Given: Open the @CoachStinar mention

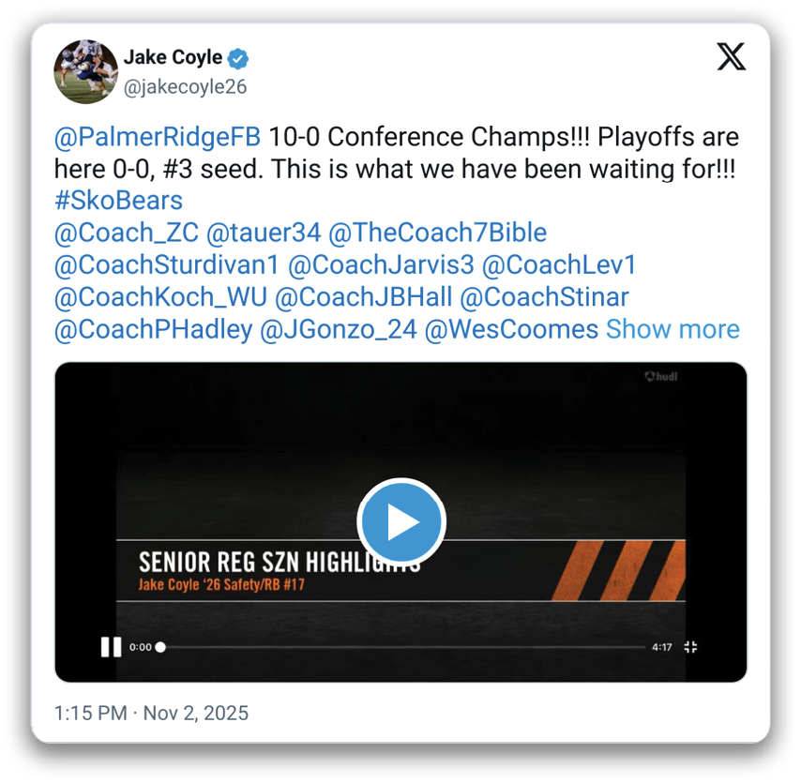Looking at the screenshot, I should coord(544,297).
